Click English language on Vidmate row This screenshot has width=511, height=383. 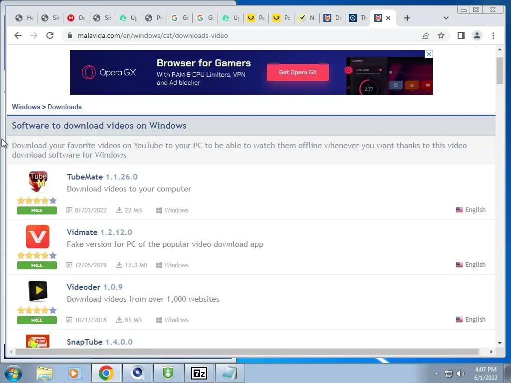(471, 264)
